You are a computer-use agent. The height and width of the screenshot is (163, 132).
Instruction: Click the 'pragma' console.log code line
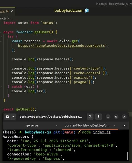(x=53, y=82)
